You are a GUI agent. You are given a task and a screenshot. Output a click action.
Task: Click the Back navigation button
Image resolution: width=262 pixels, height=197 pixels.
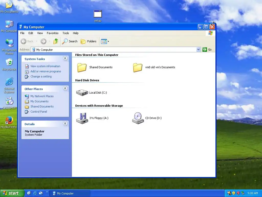click(x=27, y=41)
